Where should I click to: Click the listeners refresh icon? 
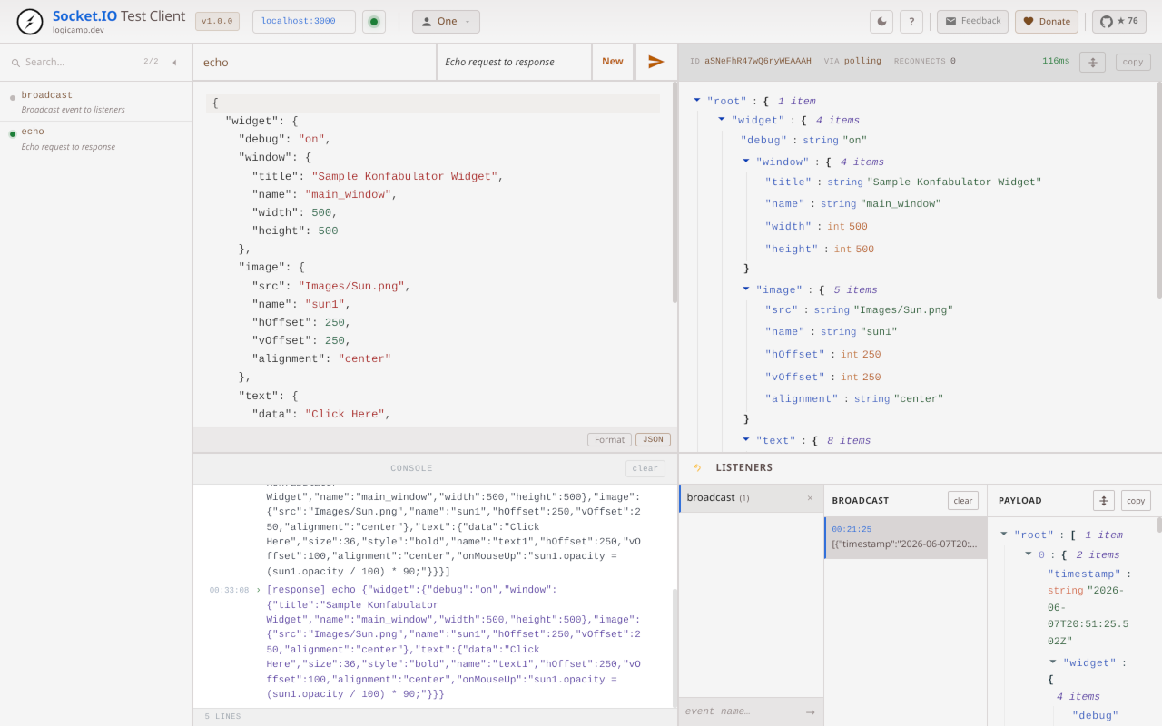coord(697,468)
